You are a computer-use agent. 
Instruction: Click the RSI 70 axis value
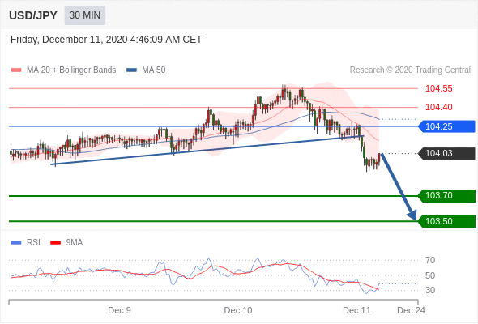430,260
